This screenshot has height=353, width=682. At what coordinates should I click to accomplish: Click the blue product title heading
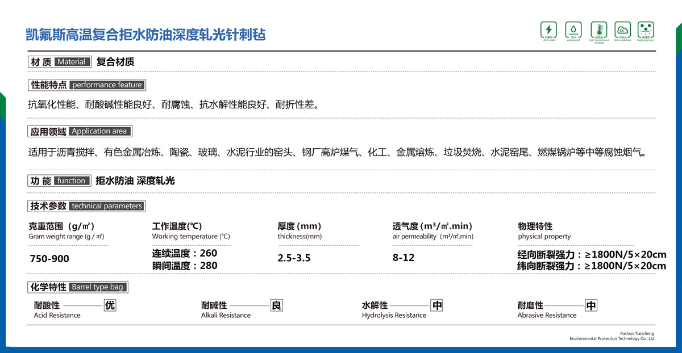coord(146,35)
